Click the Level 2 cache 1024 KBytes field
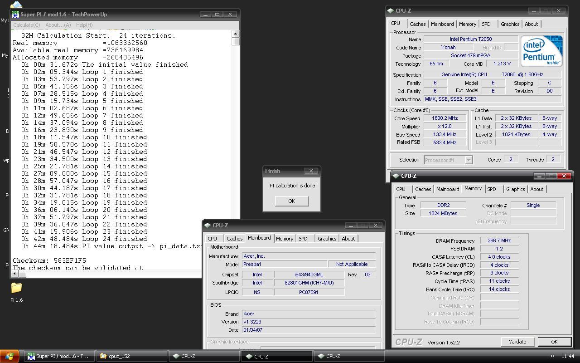 tap(516, 134)
